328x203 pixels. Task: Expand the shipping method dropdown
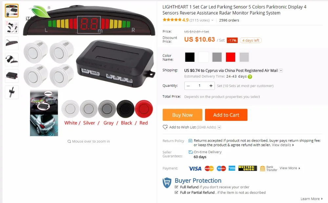pos(281,71)
